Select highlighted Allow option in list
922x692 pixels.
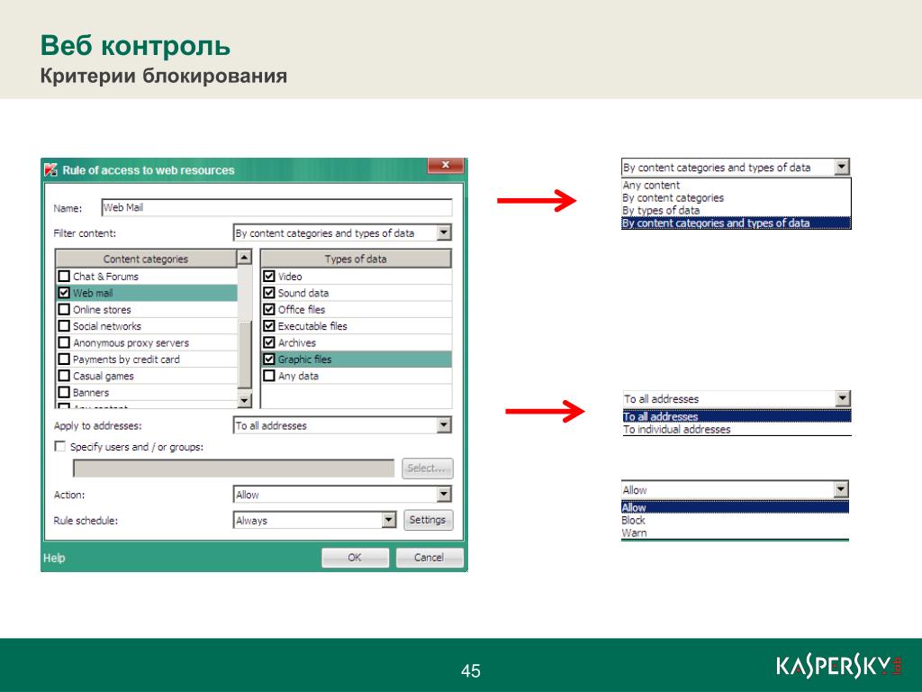click(735, 507)
